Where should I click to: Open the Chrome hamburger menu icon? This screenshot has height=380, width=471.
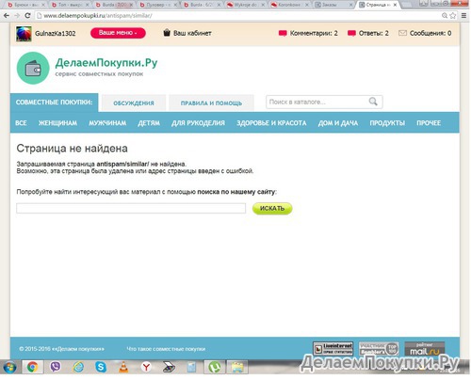[463, 15]
